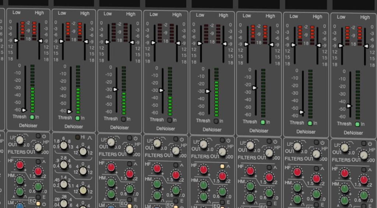Click red HF frequency knob on seventh strip

(316, 178)
